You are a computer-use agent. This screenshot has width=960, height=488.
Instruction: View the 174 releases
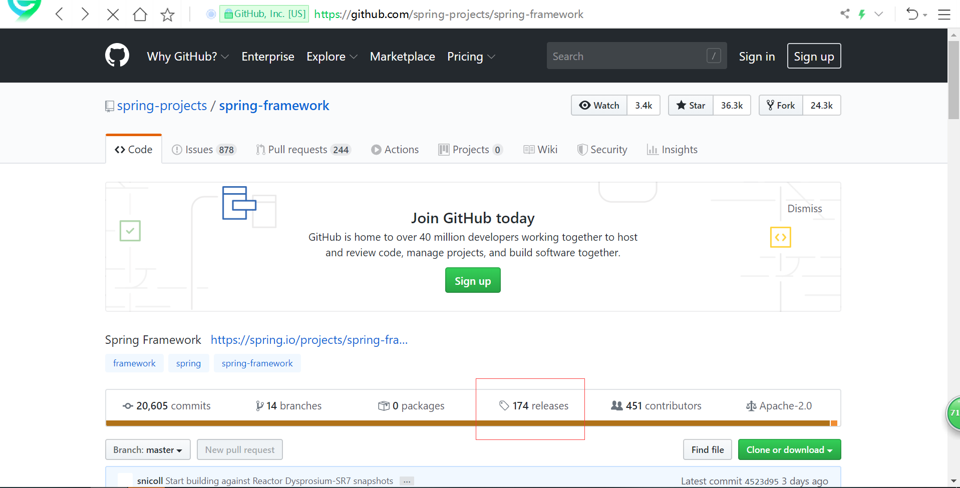(x=534, y=406)
